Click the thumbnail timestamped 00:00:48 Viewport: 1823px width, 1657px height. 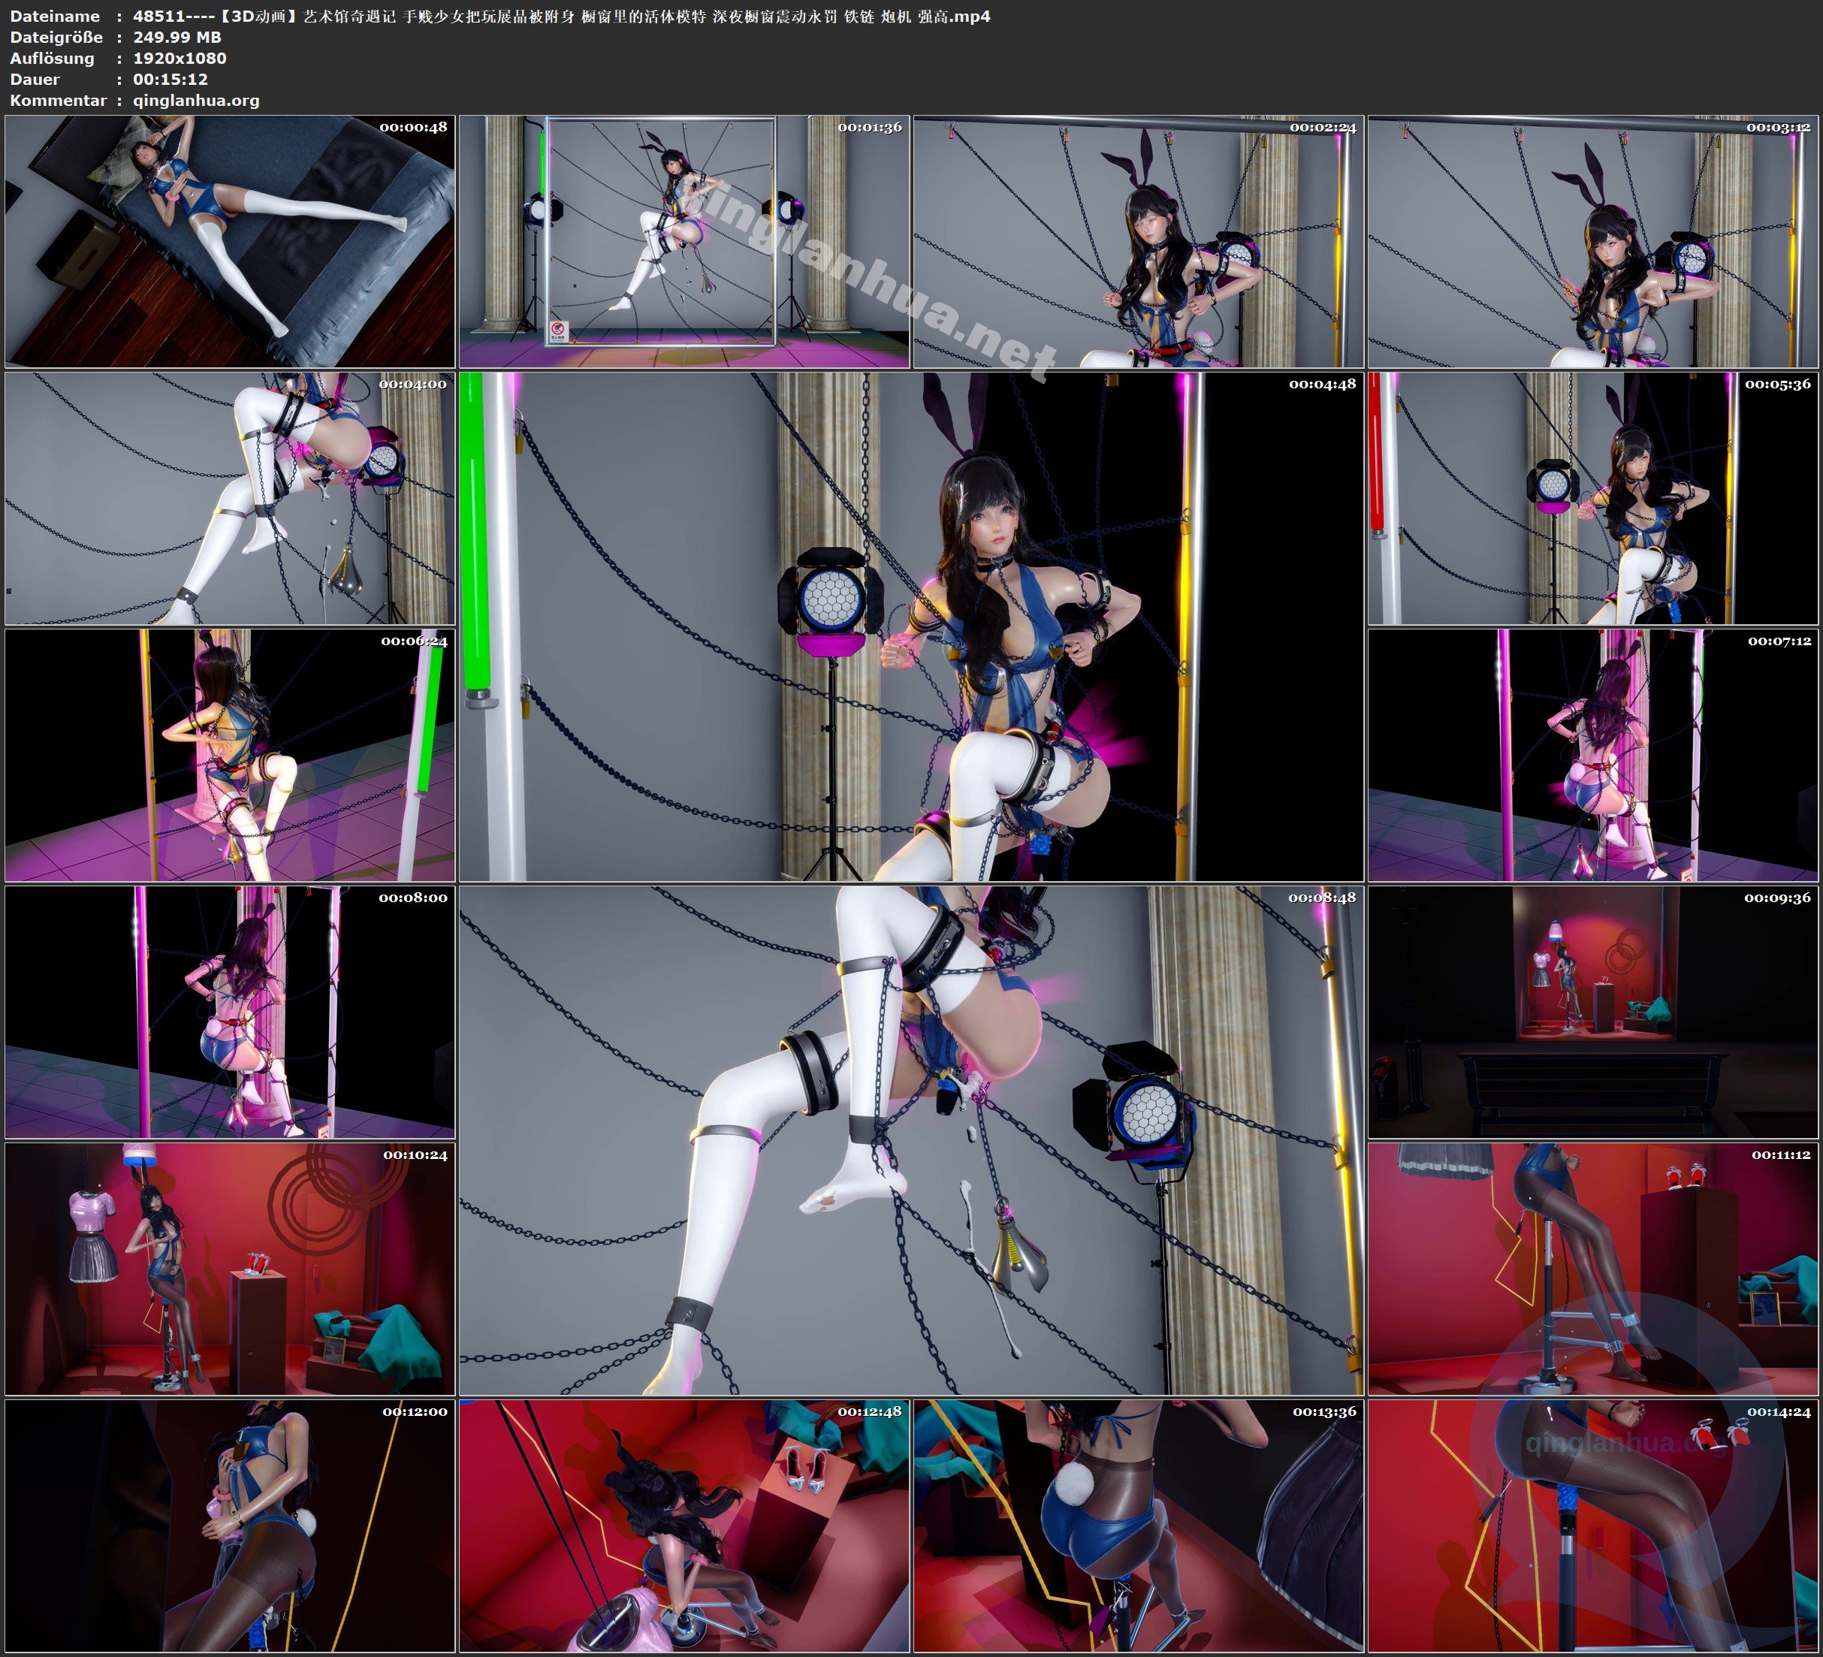230,240
